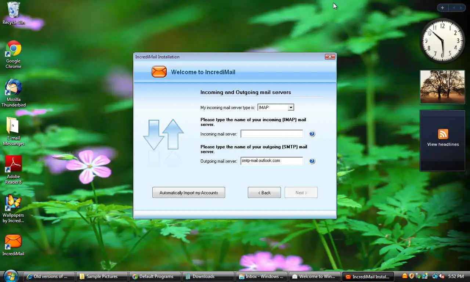Screen dimensions: 470x282
Task: Open the Recycle Bin desktop icon
Action: [x=14, y=13]
